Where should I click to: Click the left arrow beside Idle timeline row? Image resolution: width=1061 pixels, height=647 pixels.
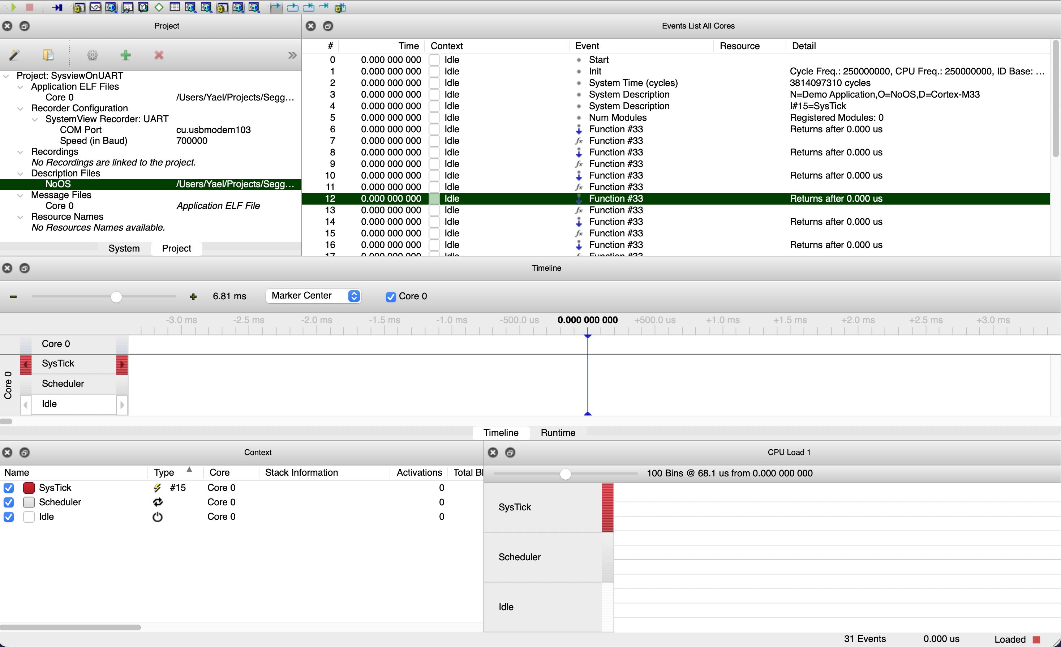26,404
